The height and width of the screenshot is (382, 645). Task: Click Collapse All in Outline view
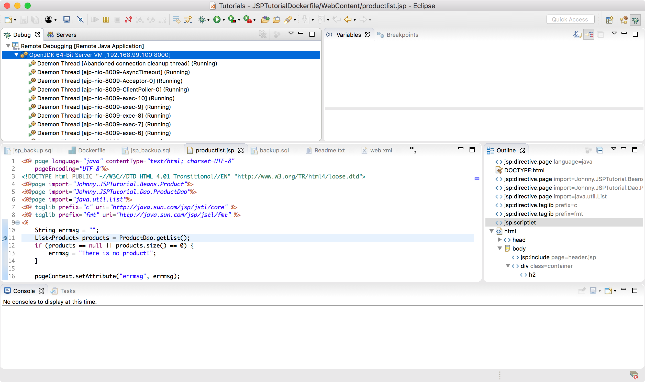click(600, 150)
